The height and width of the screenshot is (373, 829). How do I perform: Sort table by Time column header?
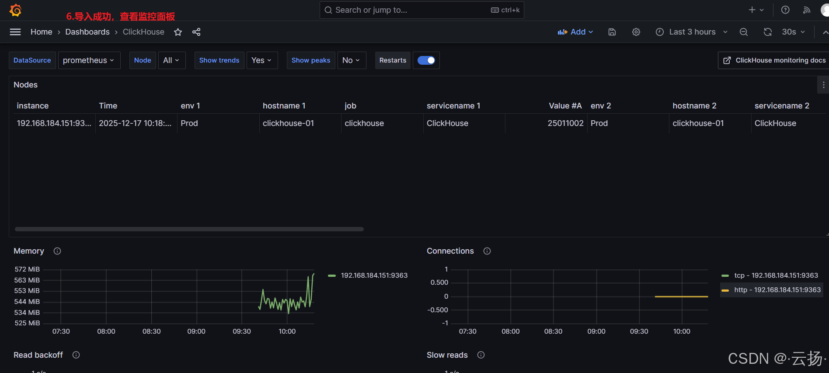coord(108,106)
